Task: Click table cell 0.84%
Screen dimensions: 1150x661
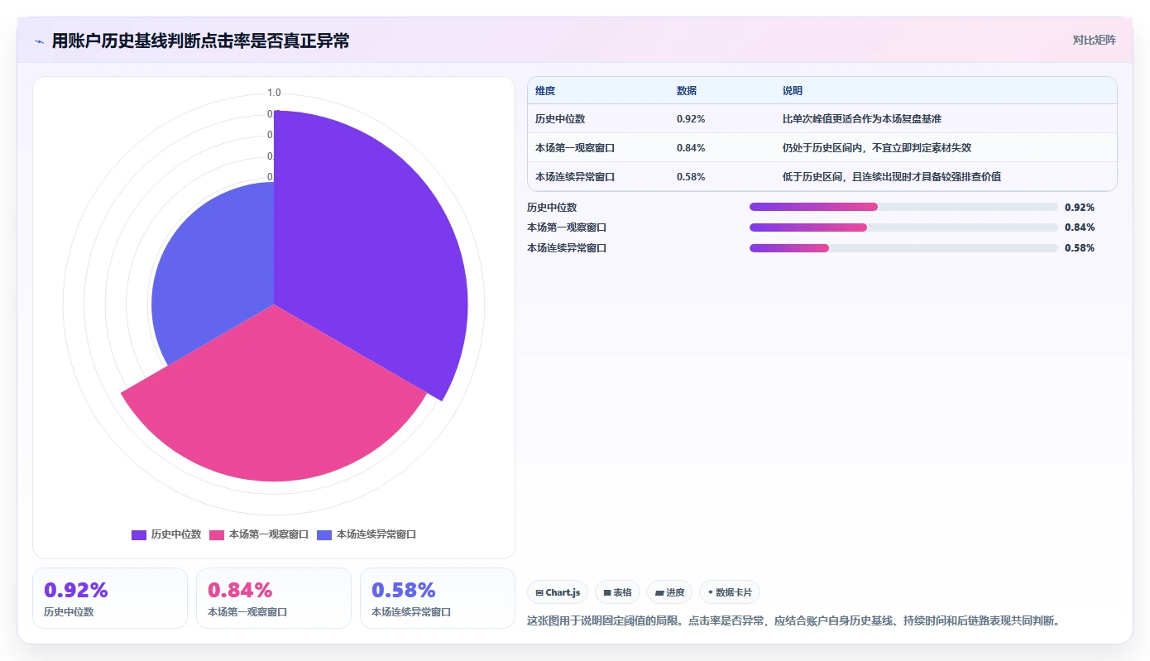Action: pyautogui.click(x=691, y=148)
